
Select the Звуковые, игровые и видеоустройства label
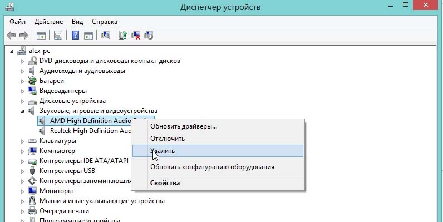[x=99, y=111]
